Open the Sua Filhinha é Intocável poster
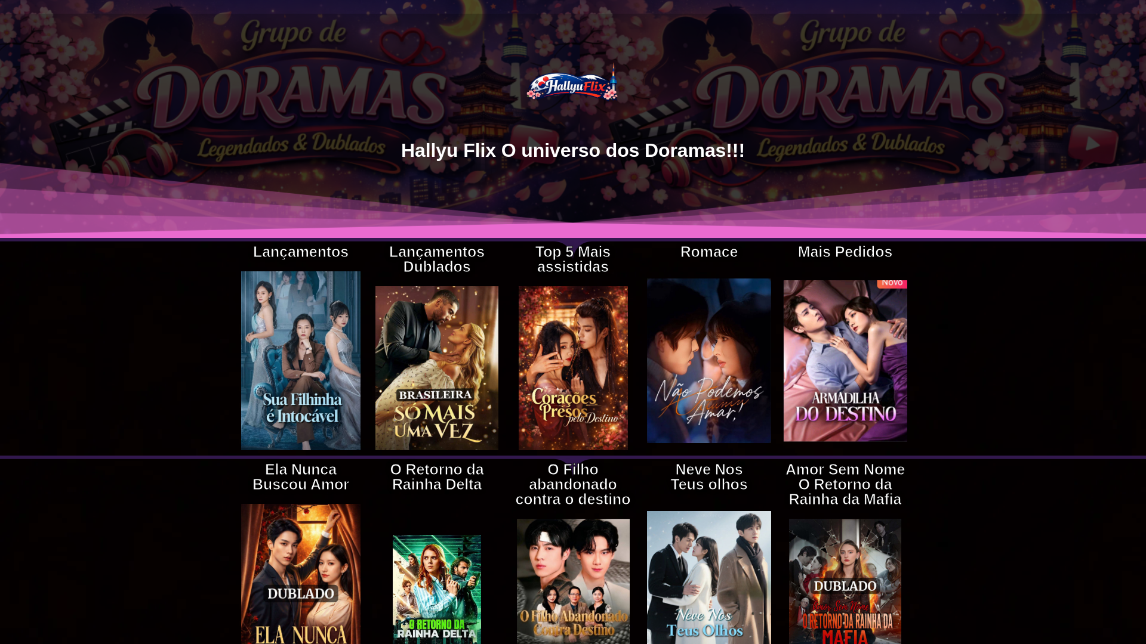The height and width of the screenshot is (644, 1146). 301,361
